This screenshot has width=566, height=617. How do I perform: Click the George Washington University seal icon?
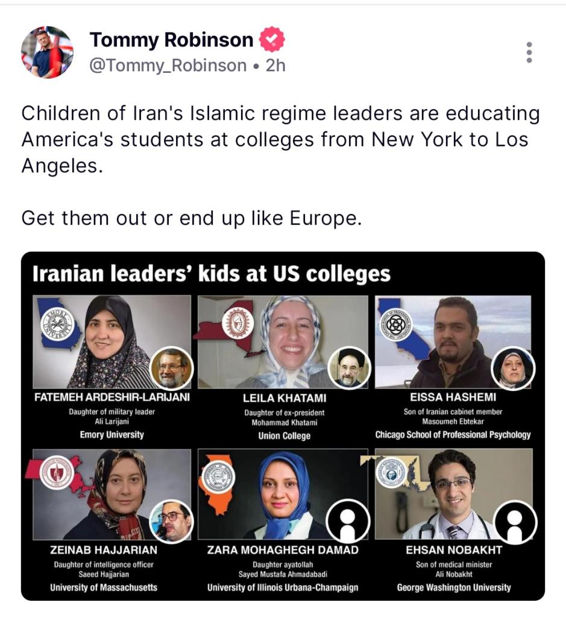point(391,471)
